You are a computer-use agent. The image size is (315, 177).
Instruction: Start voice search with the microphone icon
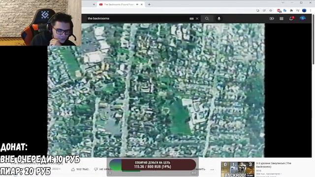[x=219, y=19]
